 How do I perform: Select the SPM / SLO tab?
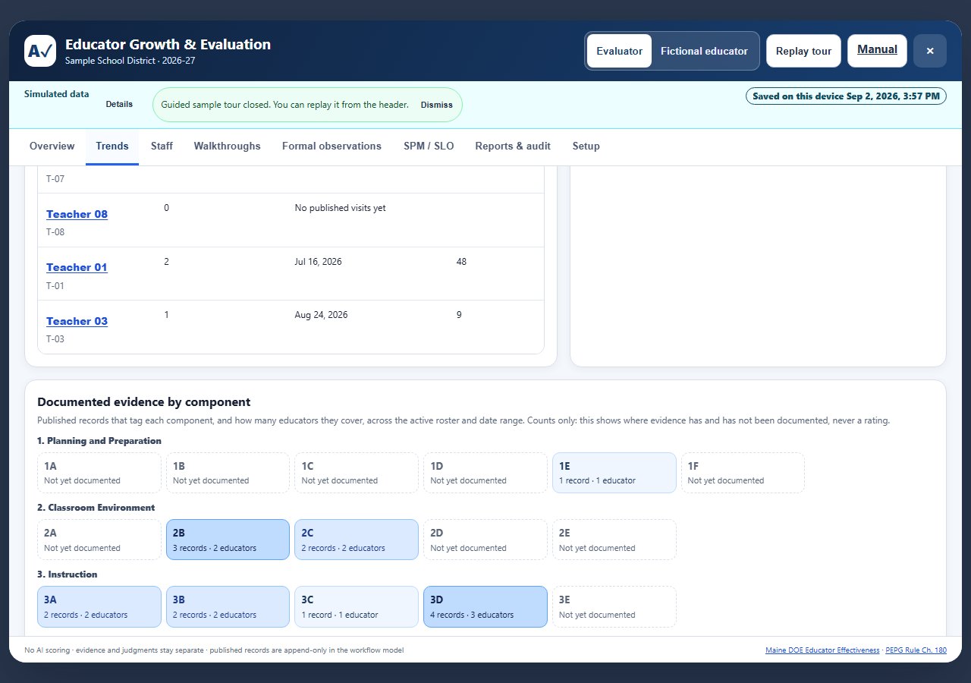coord(429,146)
